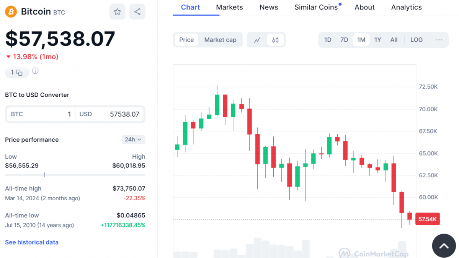Select the 7D time range
This screenshot has width=459, height=258.
click(x=344, y=40)
